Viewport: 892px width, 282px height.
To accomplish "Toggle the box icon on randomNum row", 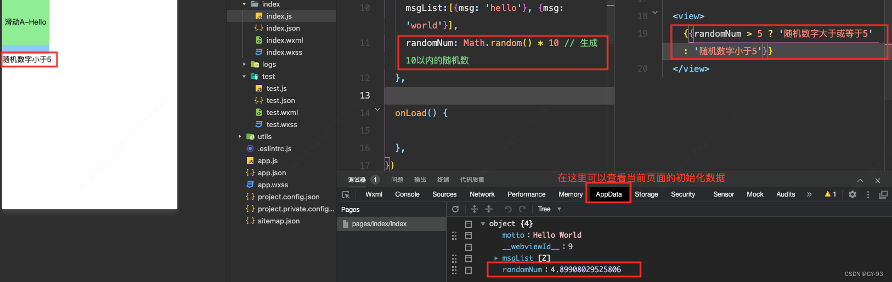I will click(468, 270).
